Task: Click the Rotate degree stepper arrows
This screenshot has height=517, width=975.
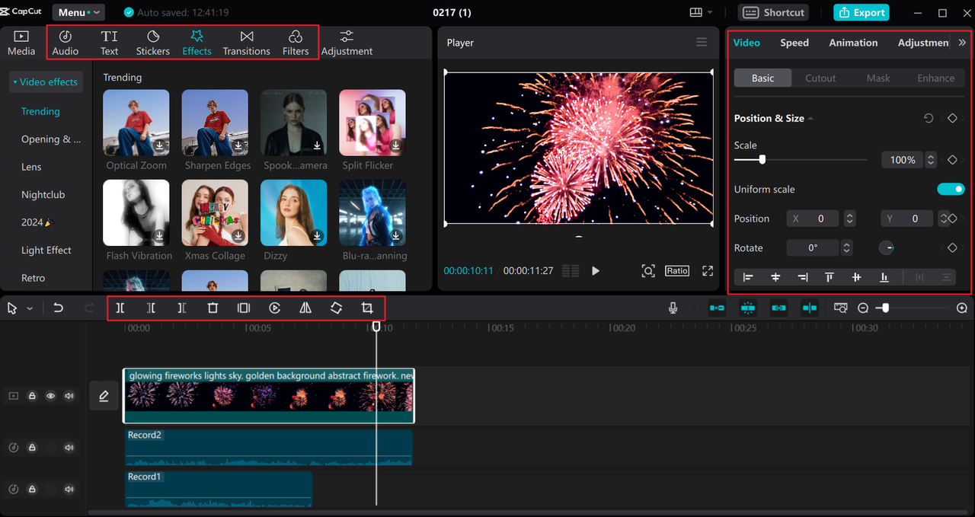Action: point(846,248)
